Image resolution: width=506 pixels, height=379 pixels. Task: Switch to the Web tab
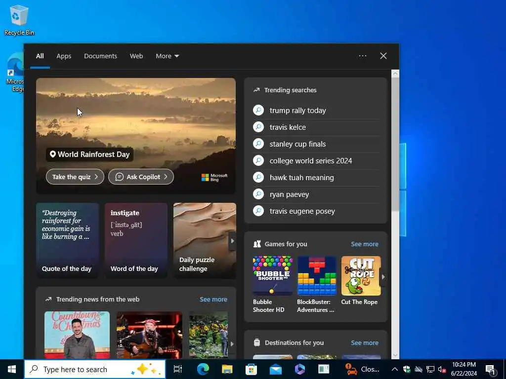[136, 56]
